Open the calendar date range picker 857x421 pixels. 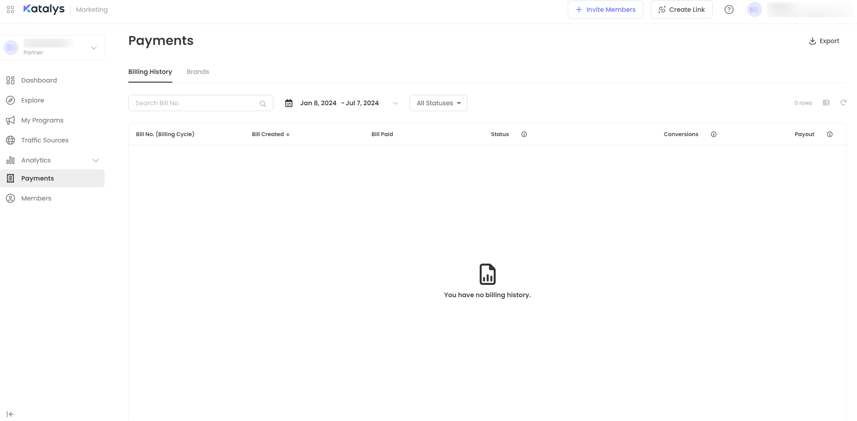point(341,103)
